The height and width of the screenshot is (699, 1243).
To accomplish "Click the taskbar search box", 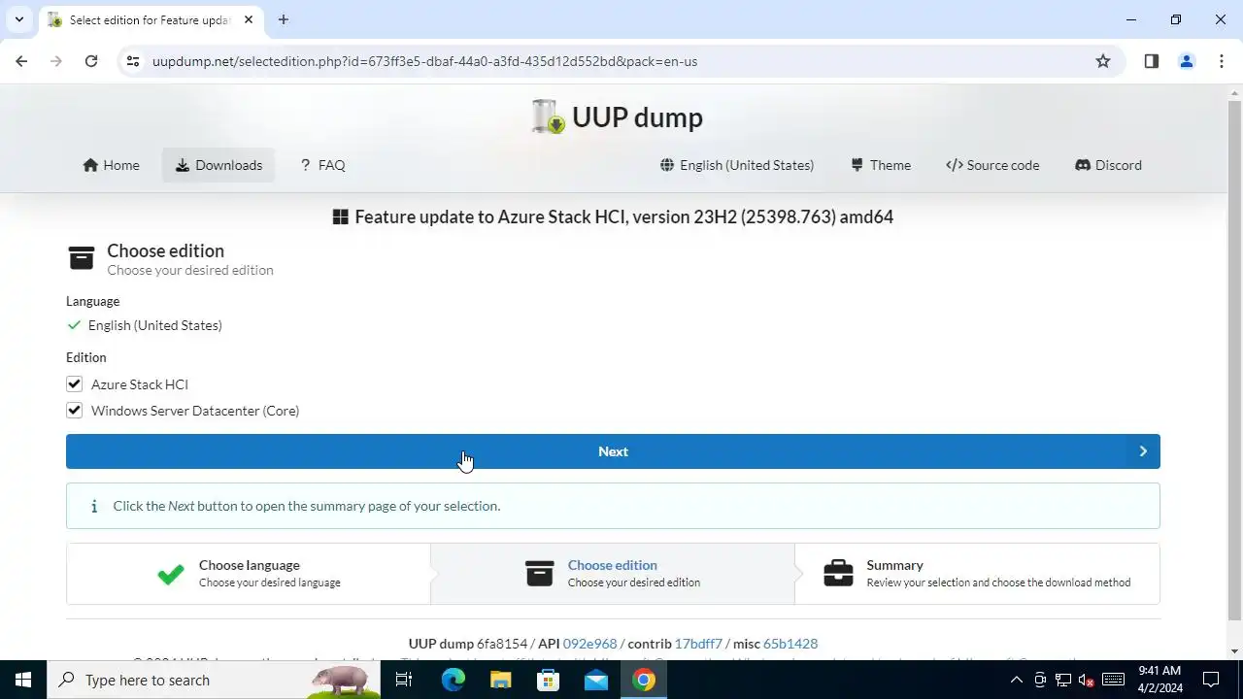I will pos(214,680).
